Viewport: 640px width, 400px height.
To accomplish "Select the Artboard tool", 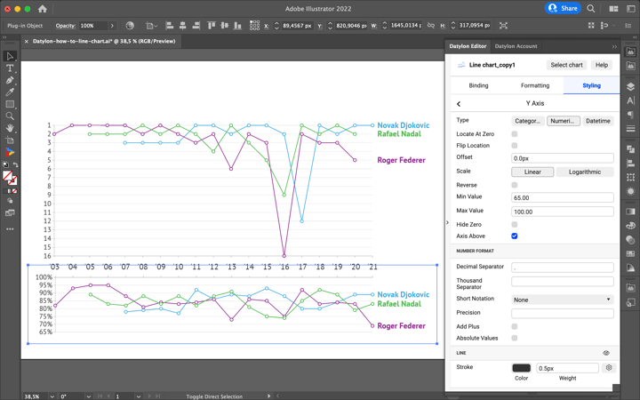I will pyautogui.click(x=10, y=140).
